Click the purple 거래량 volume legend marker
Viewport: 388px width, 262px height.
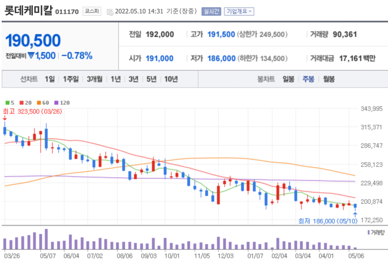tap(369, 232)
